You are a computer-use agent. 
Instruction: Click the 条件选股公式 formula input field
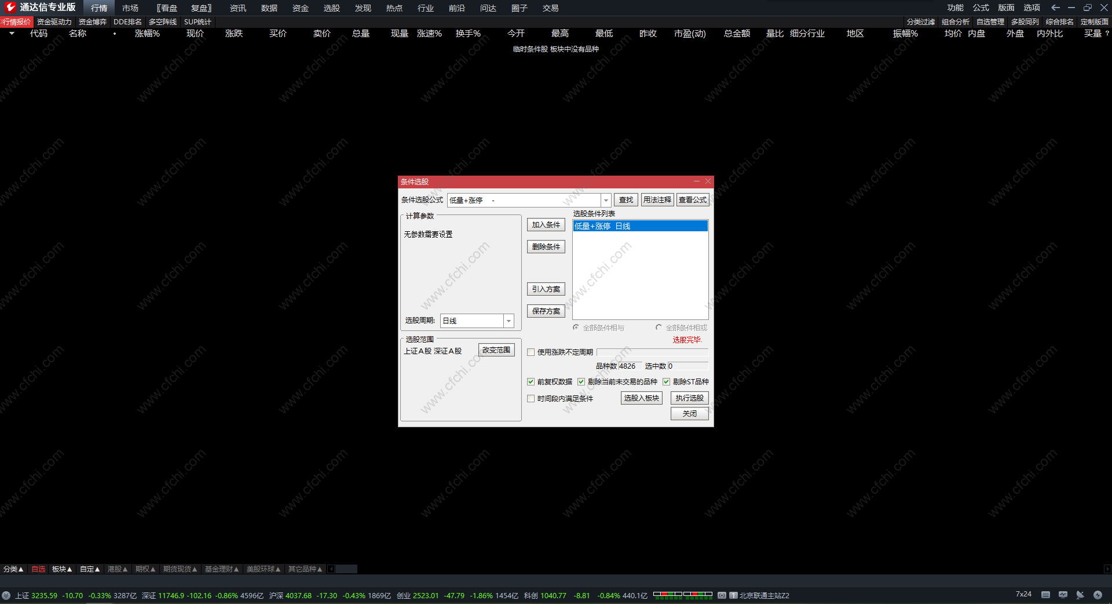click(x=524, y=200)
